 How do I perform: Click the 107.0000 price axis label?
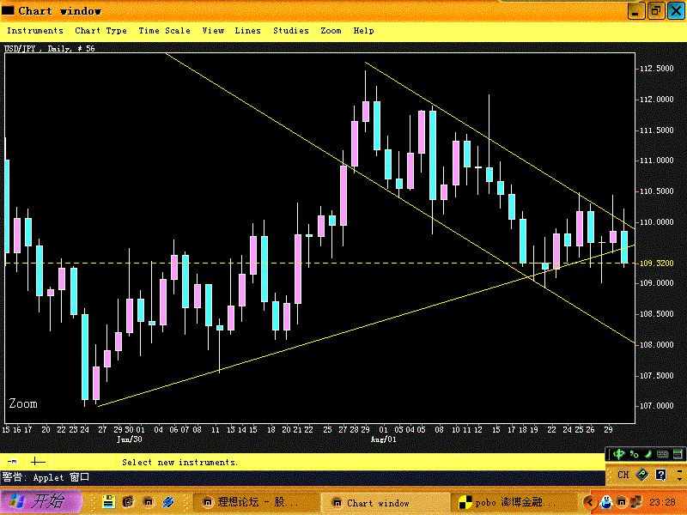point(657,406)
